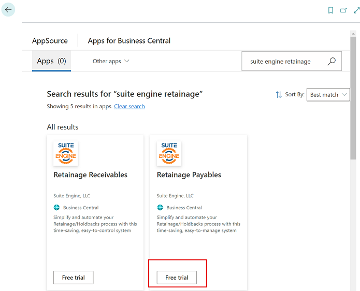
Task: Open the Retainage Payables app title
Action: click(x=189, y=175)
